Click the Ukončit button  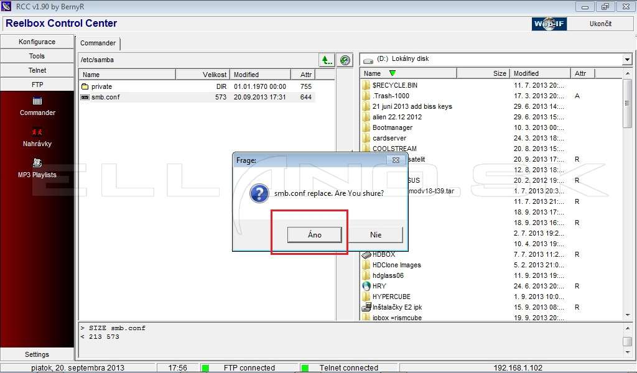click(600, 24)
